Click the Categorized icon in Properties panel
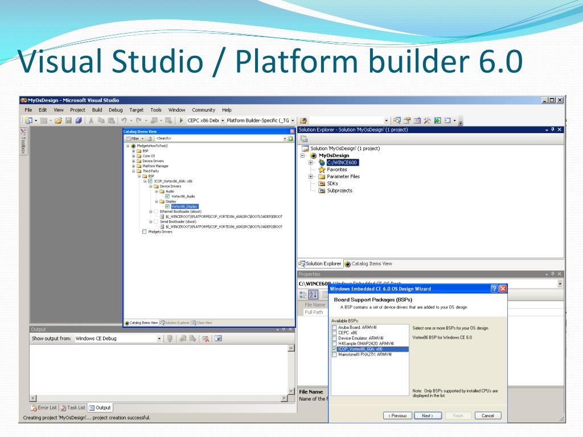 tap(303, 295)
